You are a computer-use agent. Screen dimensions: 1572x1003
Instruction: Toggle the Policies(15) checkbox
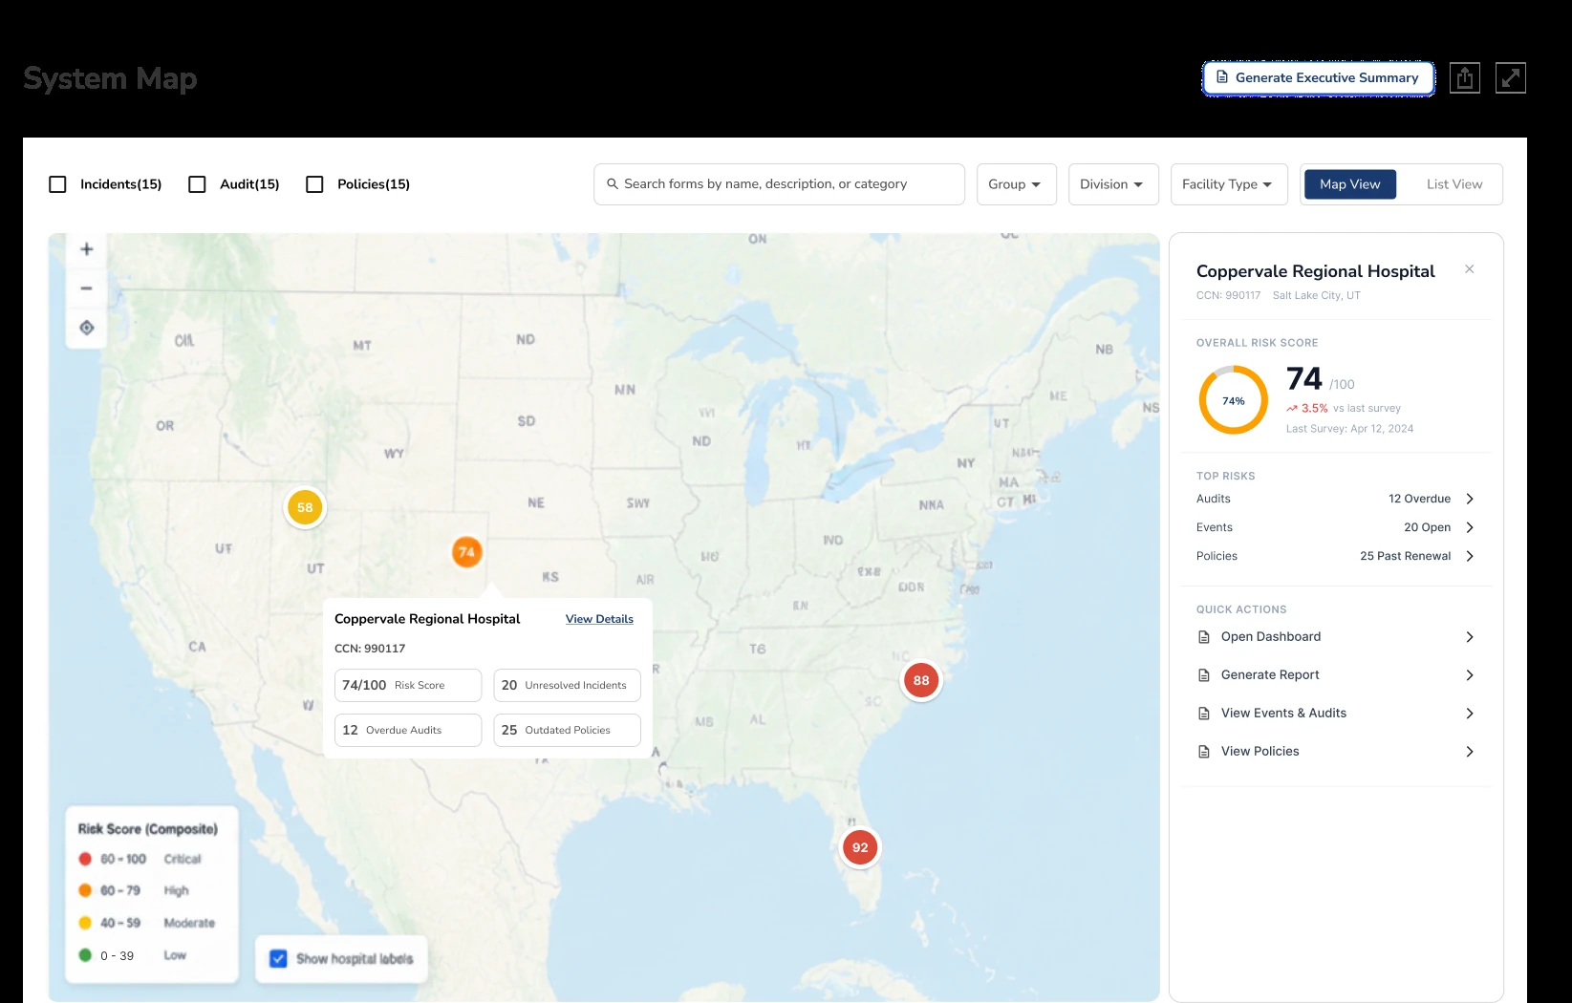(314, 184)
